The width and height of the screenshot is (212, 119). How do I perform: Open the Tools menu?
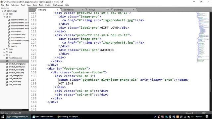coord(41,5)
